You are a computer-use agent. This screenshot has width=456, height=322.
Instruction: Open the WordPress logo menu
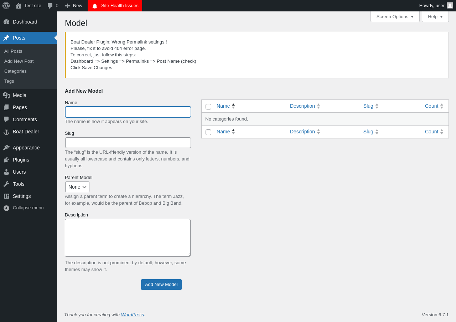pos(6,6)
